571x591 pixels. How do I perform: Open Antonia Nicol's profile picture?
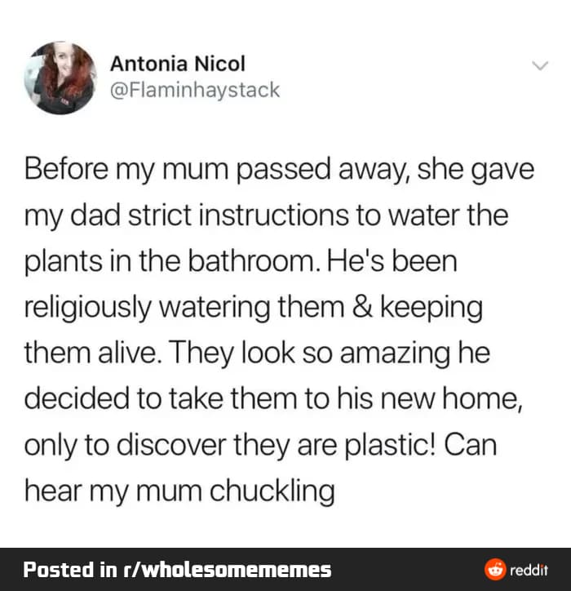61,78
